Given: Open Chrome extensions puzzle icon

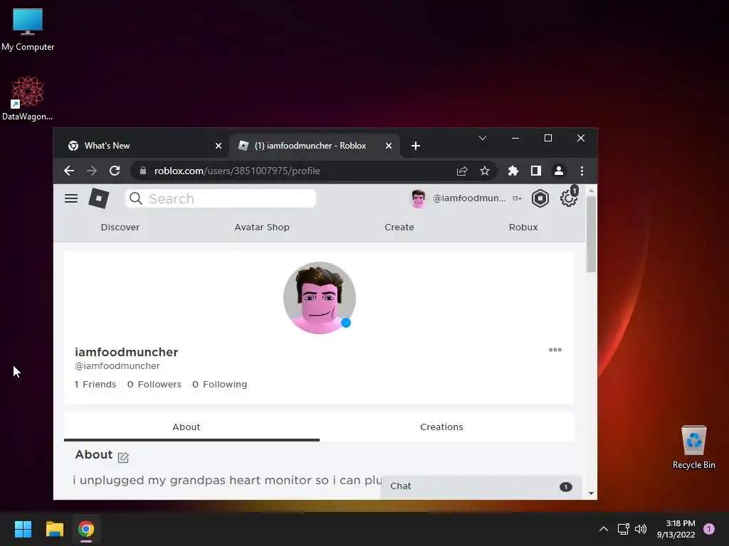Looking at the screenshot, I should [x=513, y=171].
